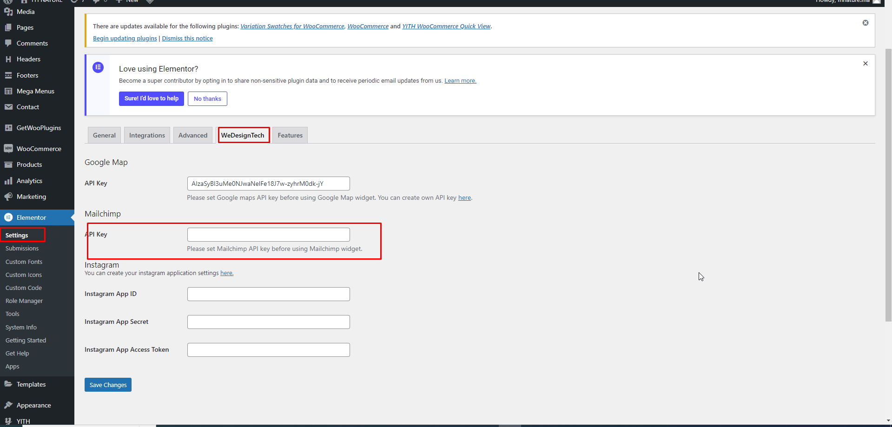The image size is (892, 427).
Task: Close the Love using Elementor notice
Action: pyautogui.click(x=866, y=64)
